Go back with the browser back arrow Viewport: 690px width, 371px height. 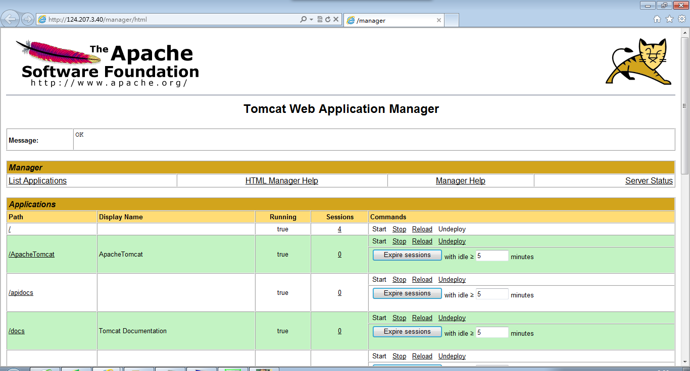click(x=11, y=19)
